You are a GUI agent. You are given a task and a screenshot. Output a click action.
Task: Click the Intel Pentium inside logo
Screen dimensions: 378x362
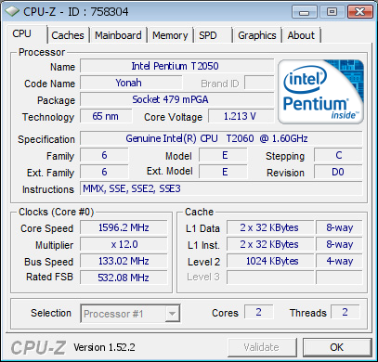pyautogui.click(x=320, y=92)
